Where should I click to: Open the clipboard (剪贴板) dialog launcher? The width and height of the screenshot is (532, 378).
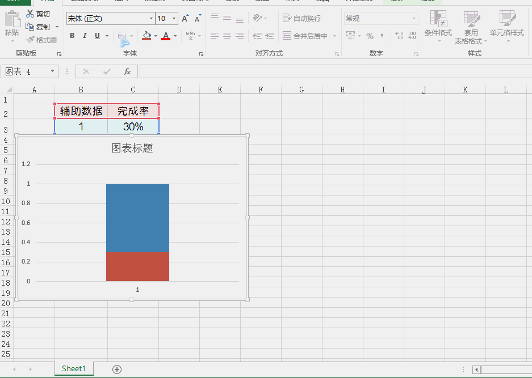coord(59,54)
